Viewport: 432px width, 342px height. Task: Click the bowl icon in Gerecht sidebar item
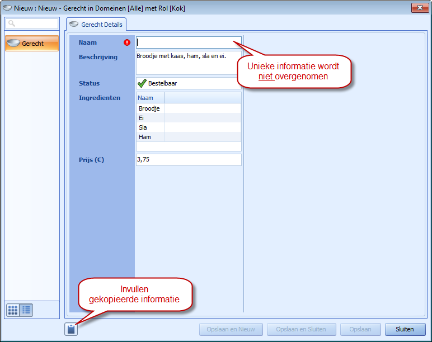click(x=13, y=43)
